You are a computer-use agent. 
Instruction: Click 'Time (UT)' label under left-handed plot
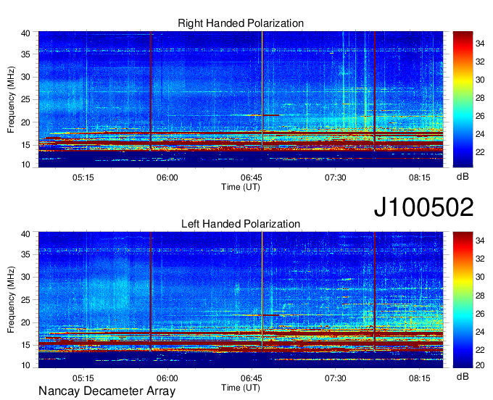(x=241, y=388)
